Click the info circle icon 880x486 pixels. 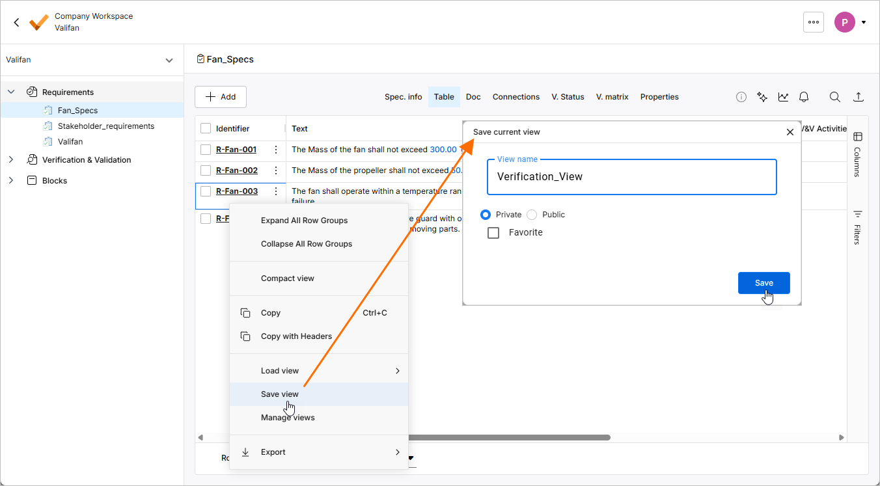(741, 97)
